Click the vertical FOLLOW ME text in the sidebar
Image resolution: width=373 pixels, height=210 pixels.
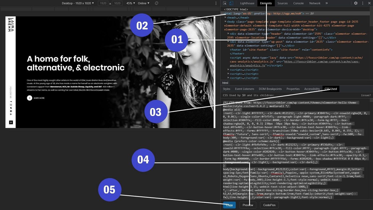tap(11, 93)
